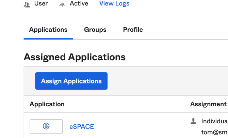
Task: Click the blue underline beneath Applications tab
Action: tap(48, 39)
